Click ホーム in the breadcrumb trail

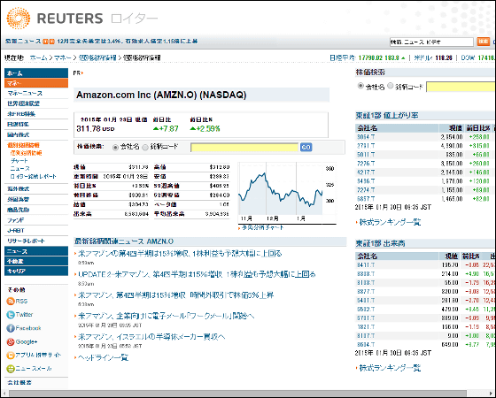[x=38, y=57]
